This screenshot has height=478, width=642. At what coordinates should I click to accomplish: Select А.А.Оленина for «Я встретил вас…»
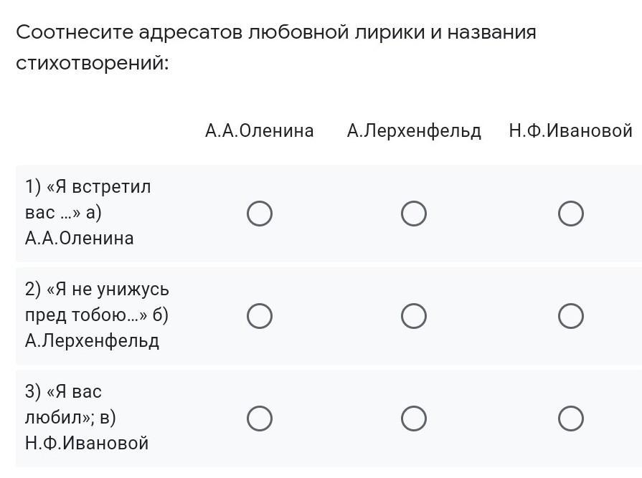pos(260,214)
